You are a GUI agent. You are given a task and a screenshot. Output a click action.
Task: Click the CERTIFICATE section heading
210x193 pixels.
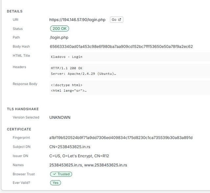click(x=19, y=129)
